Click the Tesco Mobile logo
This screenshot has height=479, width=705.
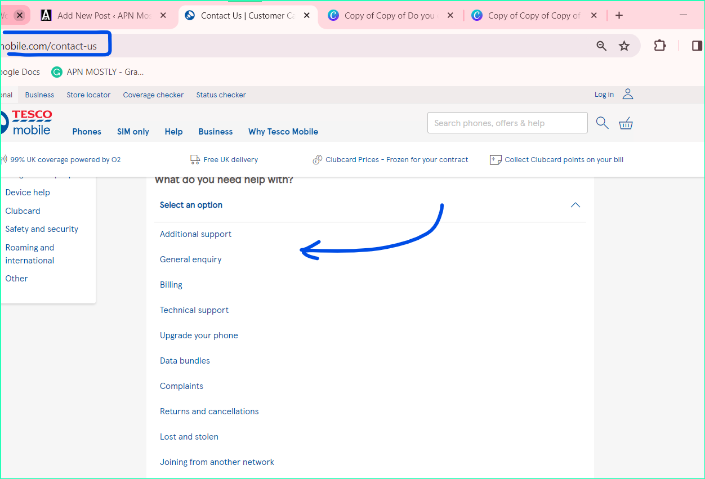[x=27, y=122]
